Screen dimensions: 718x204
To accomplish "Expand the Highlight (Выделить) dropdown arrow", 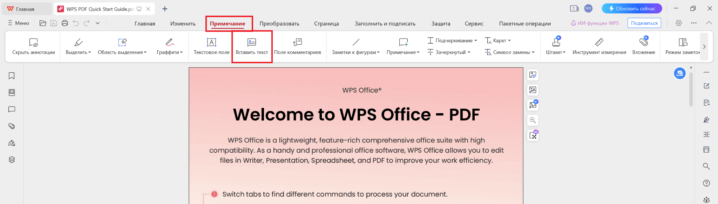I will click(90, 52).
